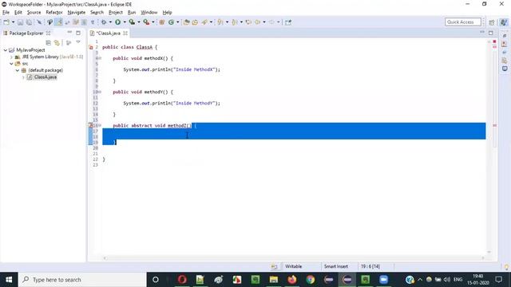Click the Open Task toolbar icon
Viewport: 511px width, 287px height.
click(195, 22)
